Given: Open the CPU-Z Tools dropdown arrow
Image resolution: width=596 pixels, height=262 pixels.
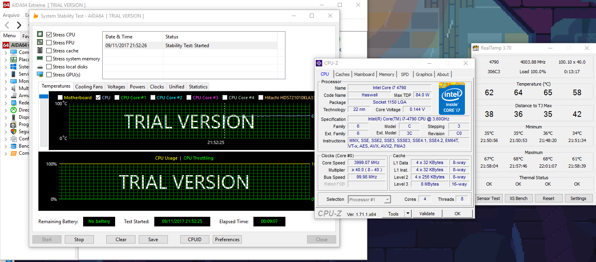Looking at the screenshot, I should click(x=408, y=214).
